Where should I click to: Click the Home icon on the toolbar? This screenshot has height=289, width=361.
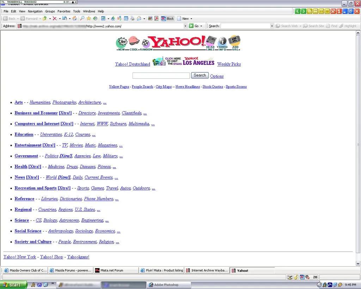(75, 18)
